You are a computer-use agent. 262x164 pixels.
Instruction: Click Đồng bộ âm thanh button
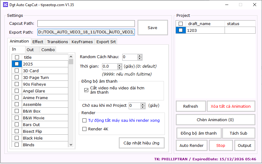199,133
